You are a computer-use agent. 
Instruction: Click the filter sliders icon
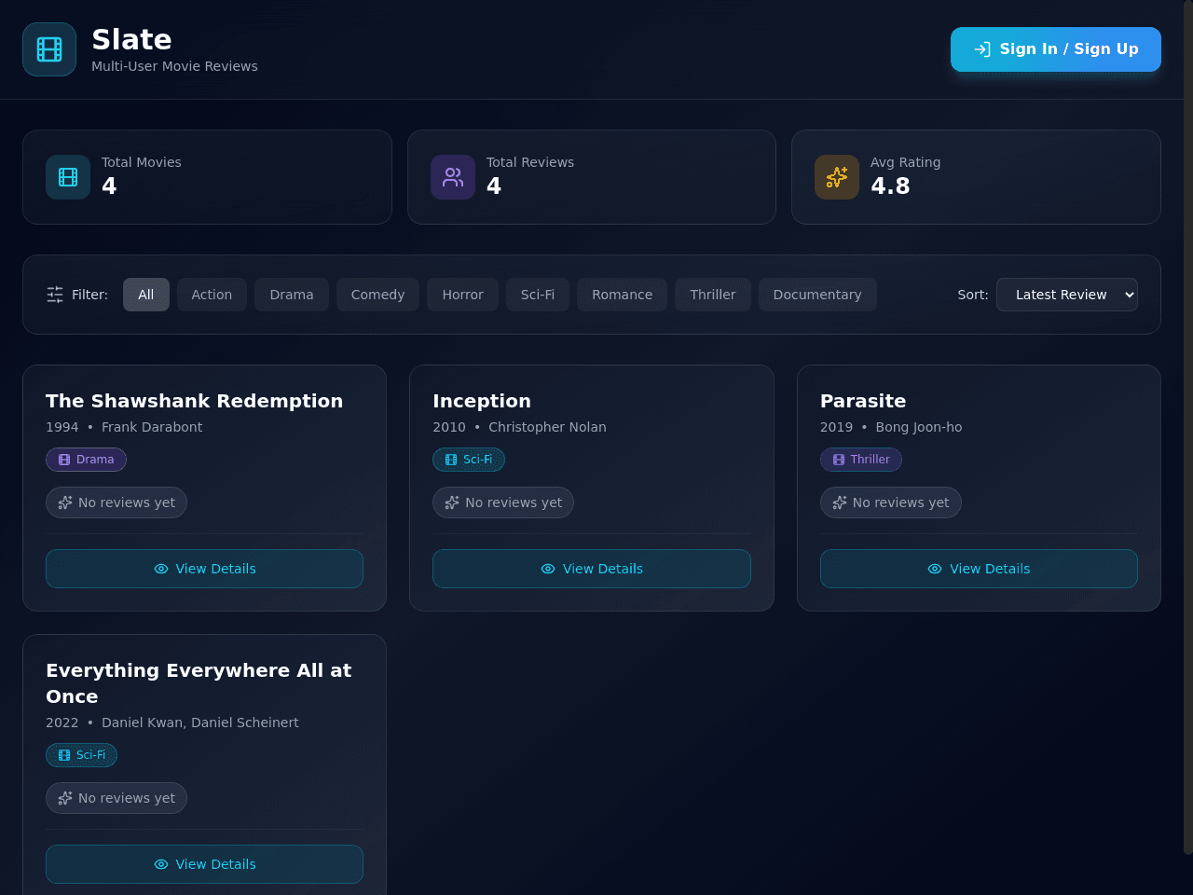coord(55,295)
